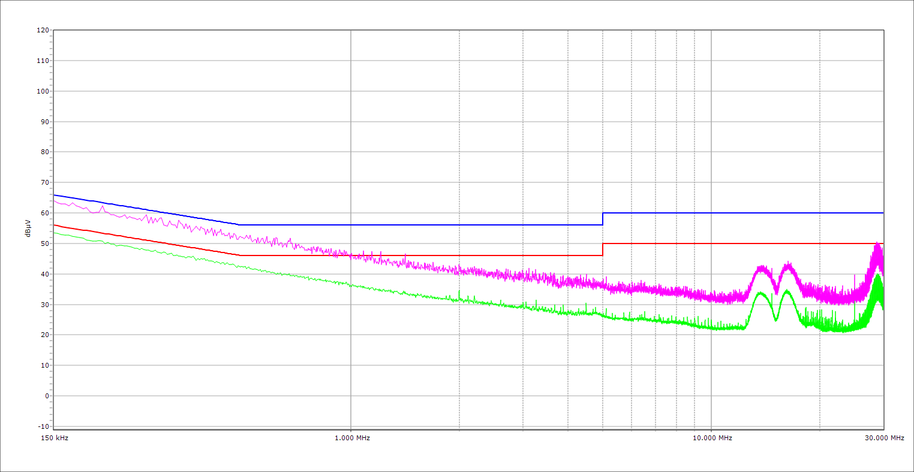Click the 0 y-axis tick label
Image resolution: width=914 pixels, height=472 pixels.
coord(46,396)
